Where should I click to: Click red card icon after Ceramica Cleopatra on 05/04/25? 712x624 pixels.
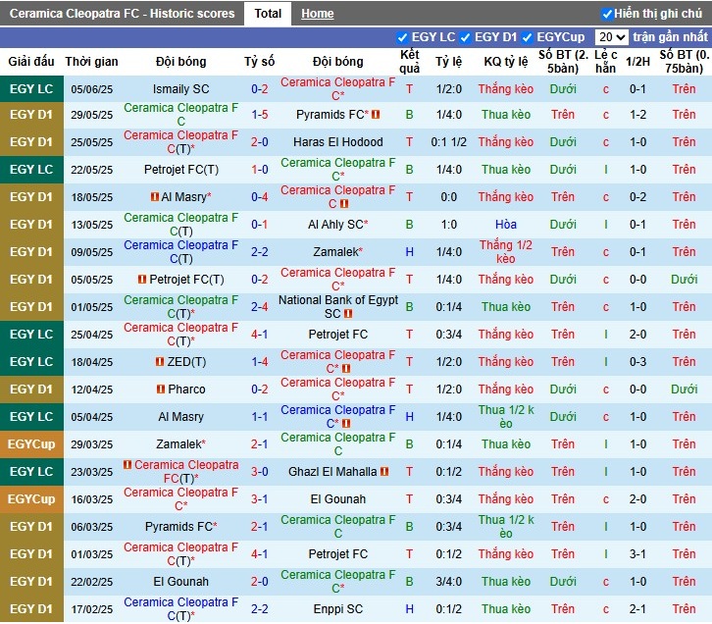346,423
